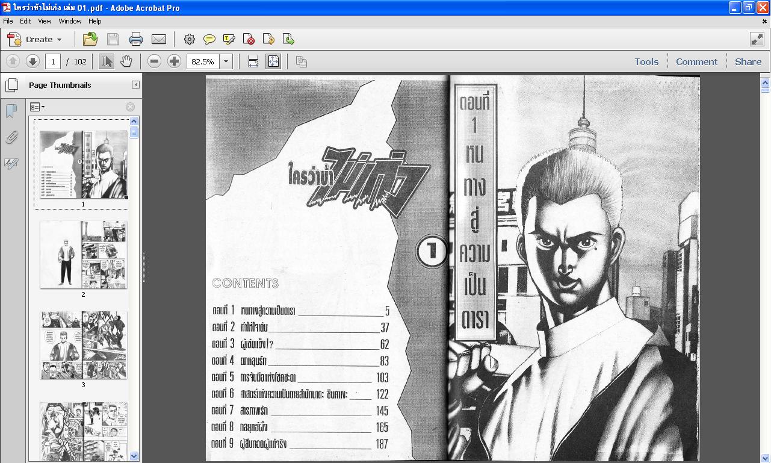Viewport: 771px width, 463px height.
Task: Open the Help menu
Action: pyautogui.click(x=94, y=21)
